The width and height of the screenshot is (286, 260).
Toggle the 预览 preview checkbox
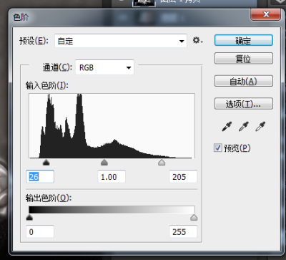point(217,148)
